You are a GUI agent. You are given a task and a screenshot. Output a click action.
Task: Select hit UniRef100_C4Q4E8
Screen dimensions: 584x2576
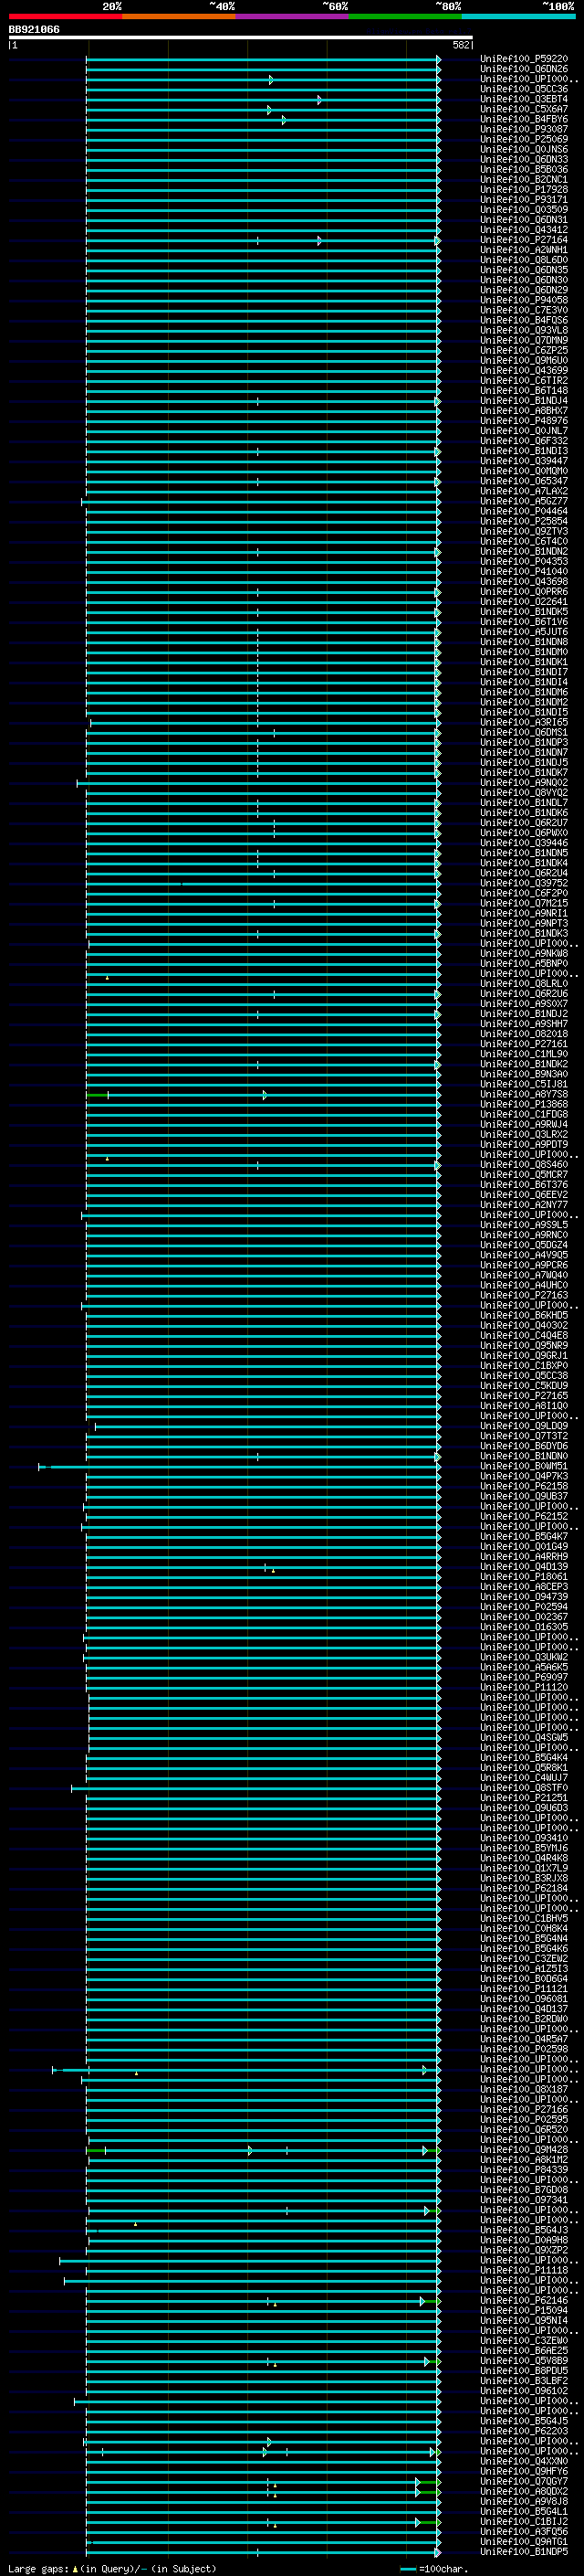click(x=524, y=1335)
